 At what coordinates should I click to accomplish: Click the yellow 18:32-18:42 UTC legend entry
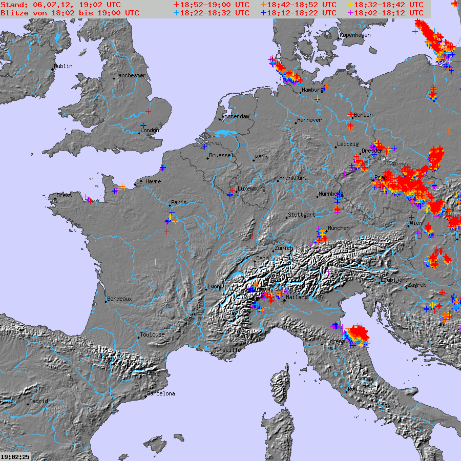pos(385,5)
